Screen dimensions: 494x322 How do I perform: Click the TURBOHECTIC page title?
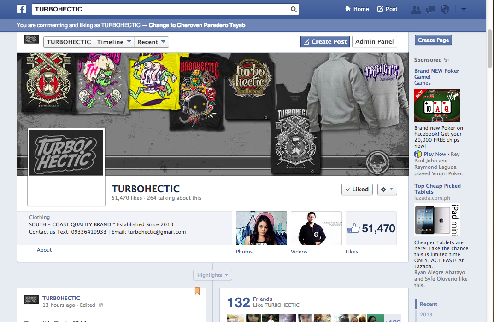click(146, 189)
